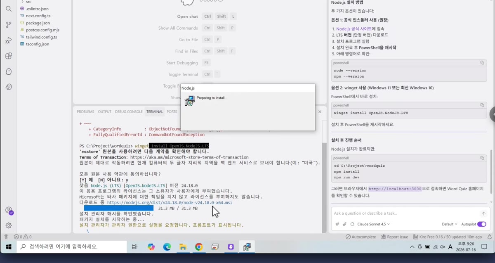Open the Manage gear icon
The image size is (495, 263).
[9, 225]
